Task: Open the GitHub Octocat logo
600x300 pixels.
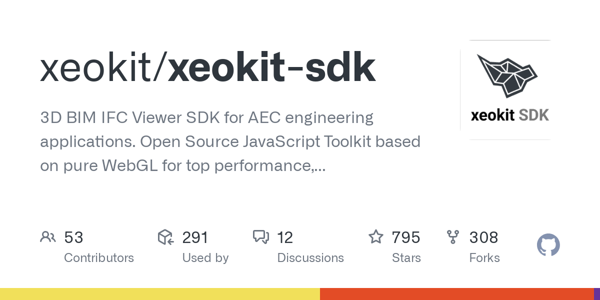Action: 548,245
